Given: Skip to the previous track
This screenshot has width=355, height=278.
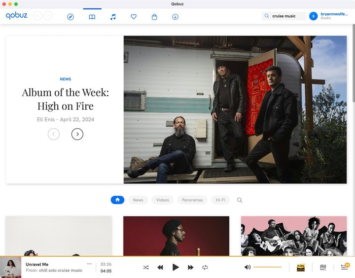Looking at the screenshot, I should click(160, 267).
